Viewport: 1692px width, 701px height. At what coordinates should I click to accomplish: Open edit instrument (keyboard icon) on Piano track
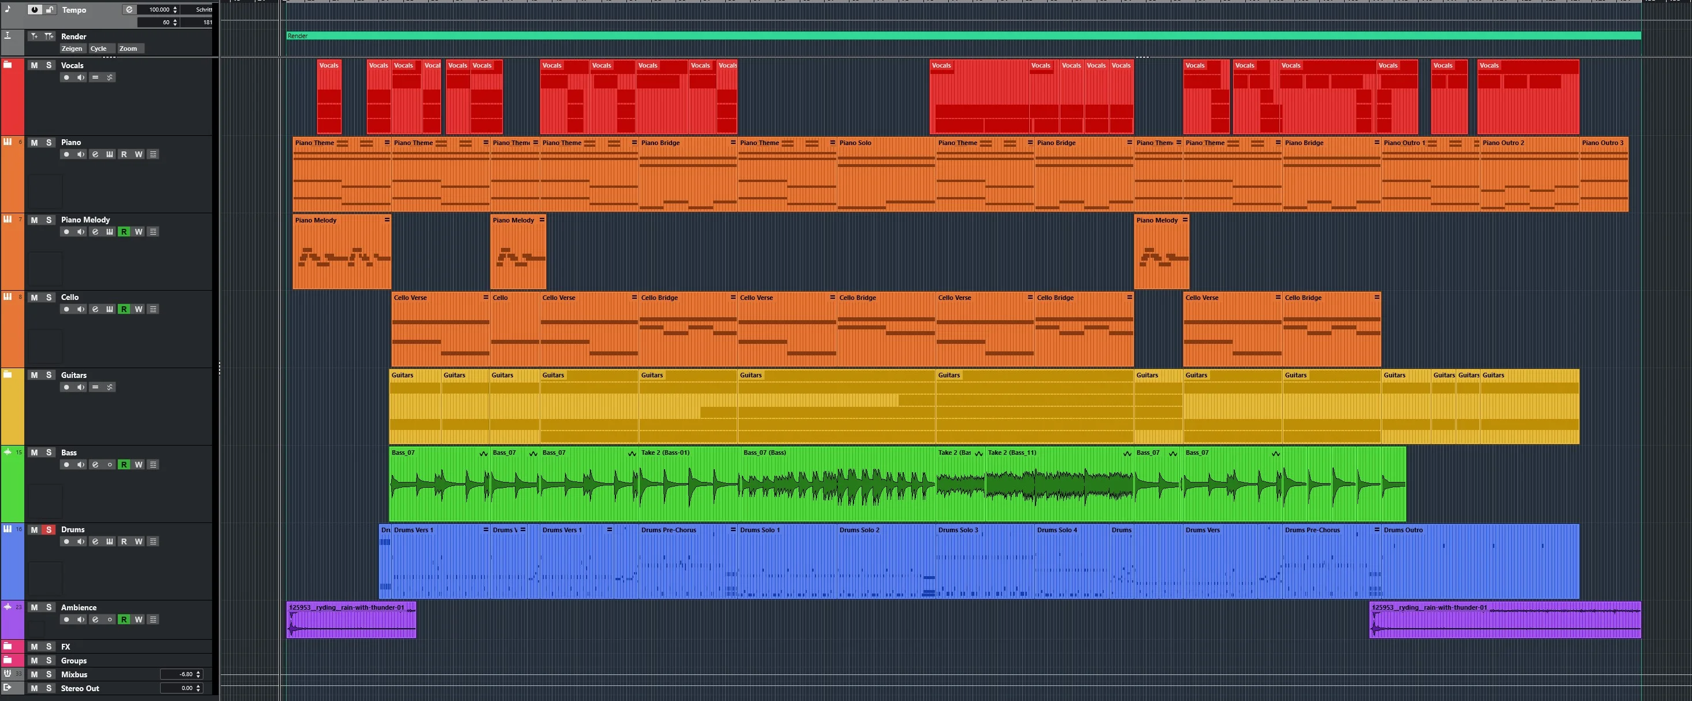110,154
